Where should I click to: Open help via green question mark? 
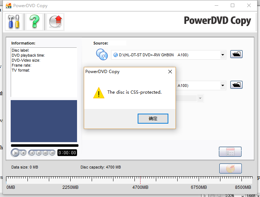pos(35,22)
